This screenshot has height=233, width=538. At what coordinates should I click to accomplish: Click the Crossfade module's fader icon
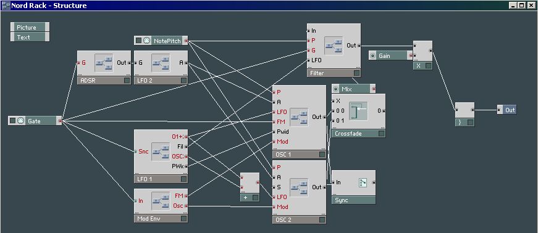(x=358, y=111)
